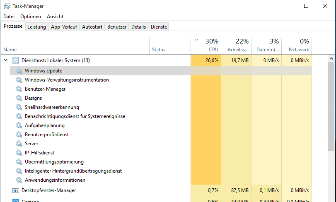Click the Intelligenter Hintergrundübertragungsdienst gear icon
The height and width of the screenshot is (202, 336).
tap(19, 171)
